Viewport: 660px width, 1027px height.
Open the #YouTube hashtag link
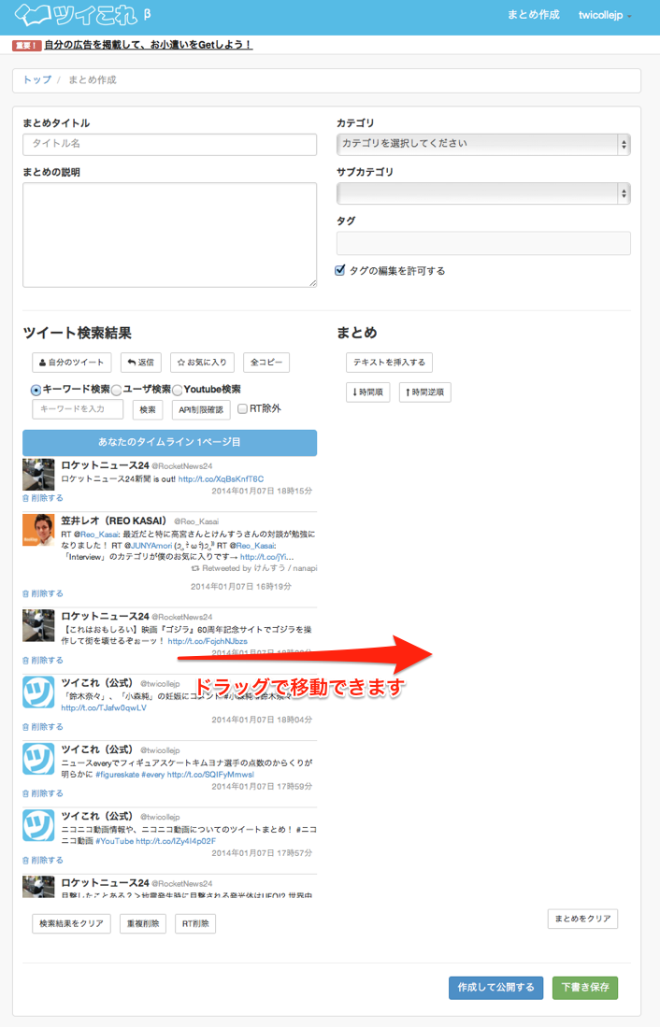[x=115, y=841]
